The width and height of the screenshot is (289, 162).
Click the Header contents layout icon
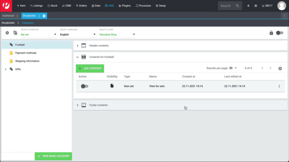(x=84, y=45)
